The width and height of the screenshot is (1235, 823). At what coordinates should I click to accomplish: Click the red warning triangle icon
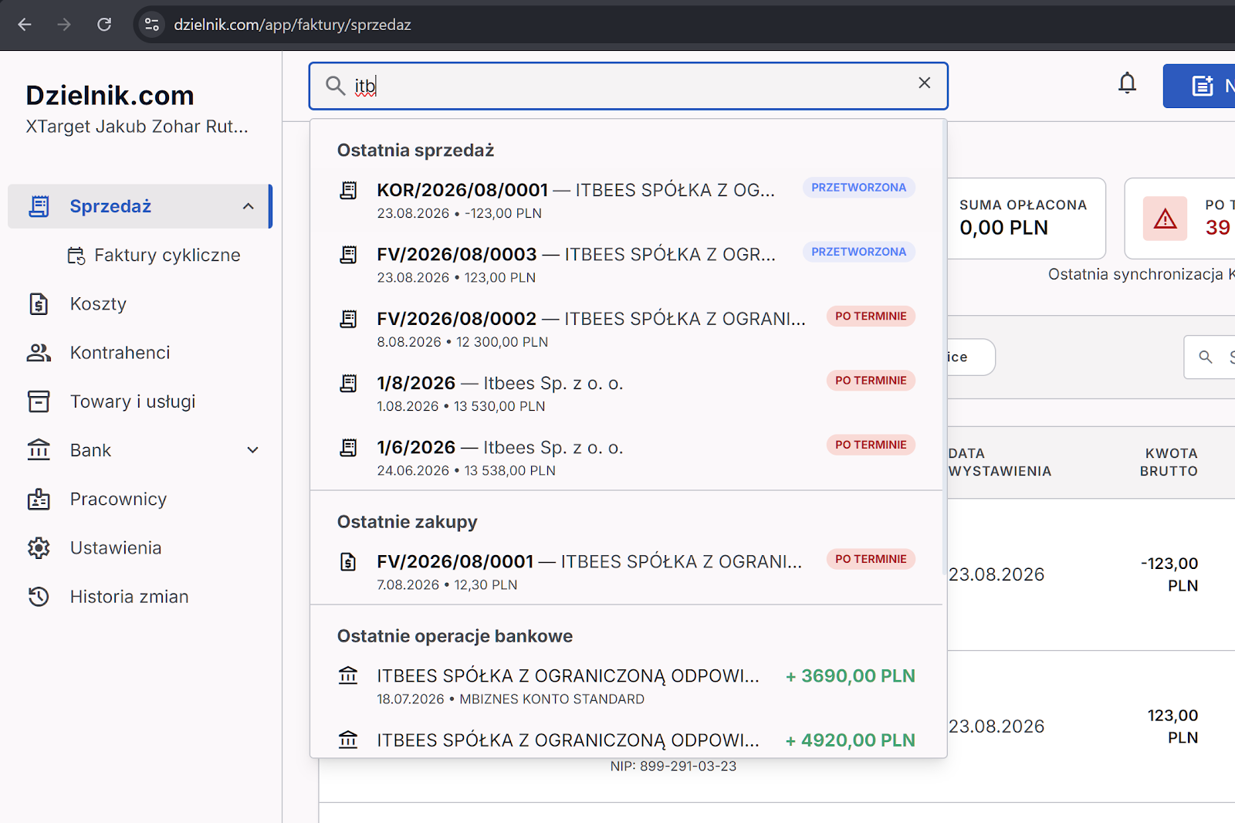[1165, 219]
